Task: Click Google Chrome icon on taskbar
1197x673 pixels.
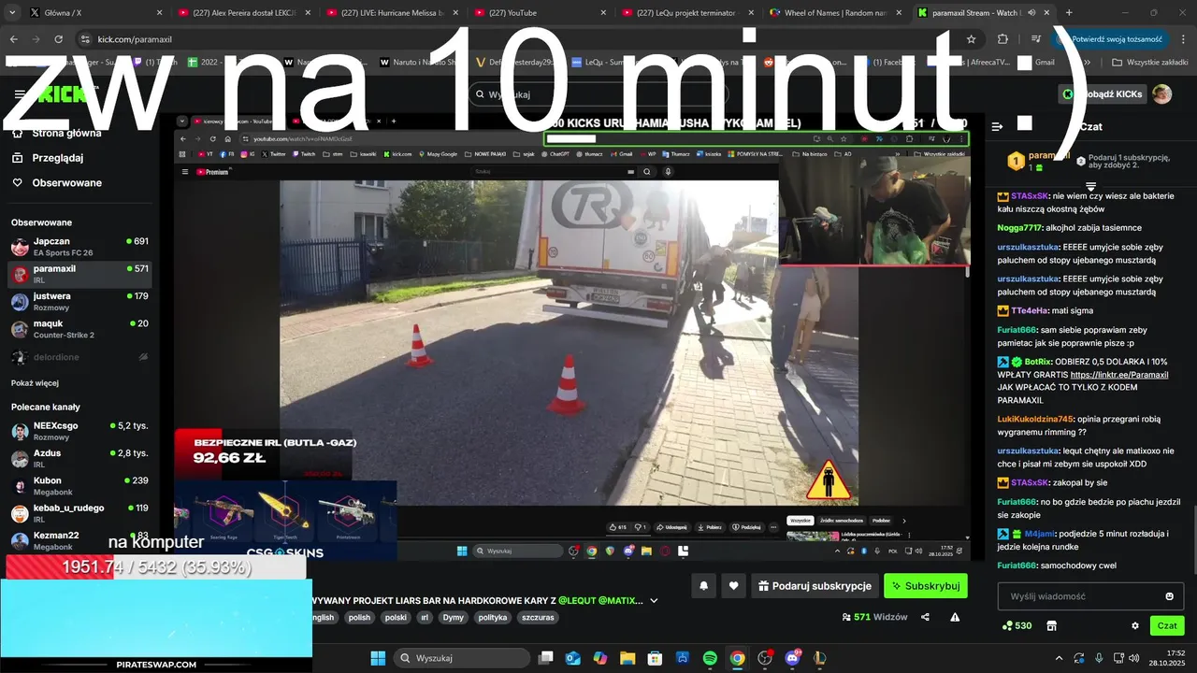Action: [x=737, y=658]
